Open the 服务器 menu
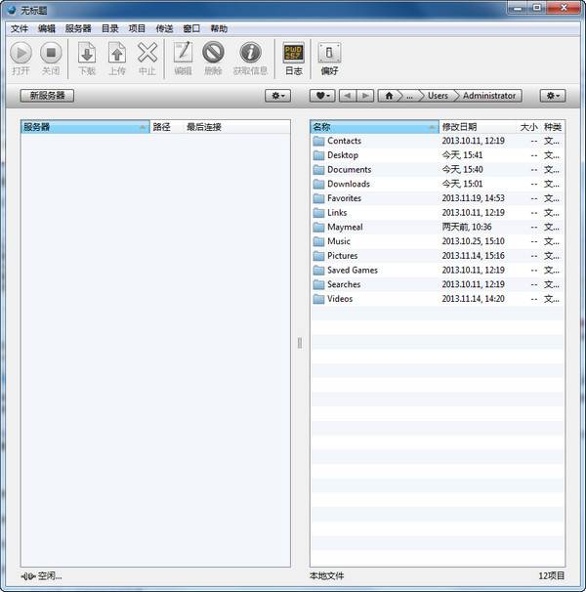This screenshot has height=592, width=586. [x=78, y=28]
